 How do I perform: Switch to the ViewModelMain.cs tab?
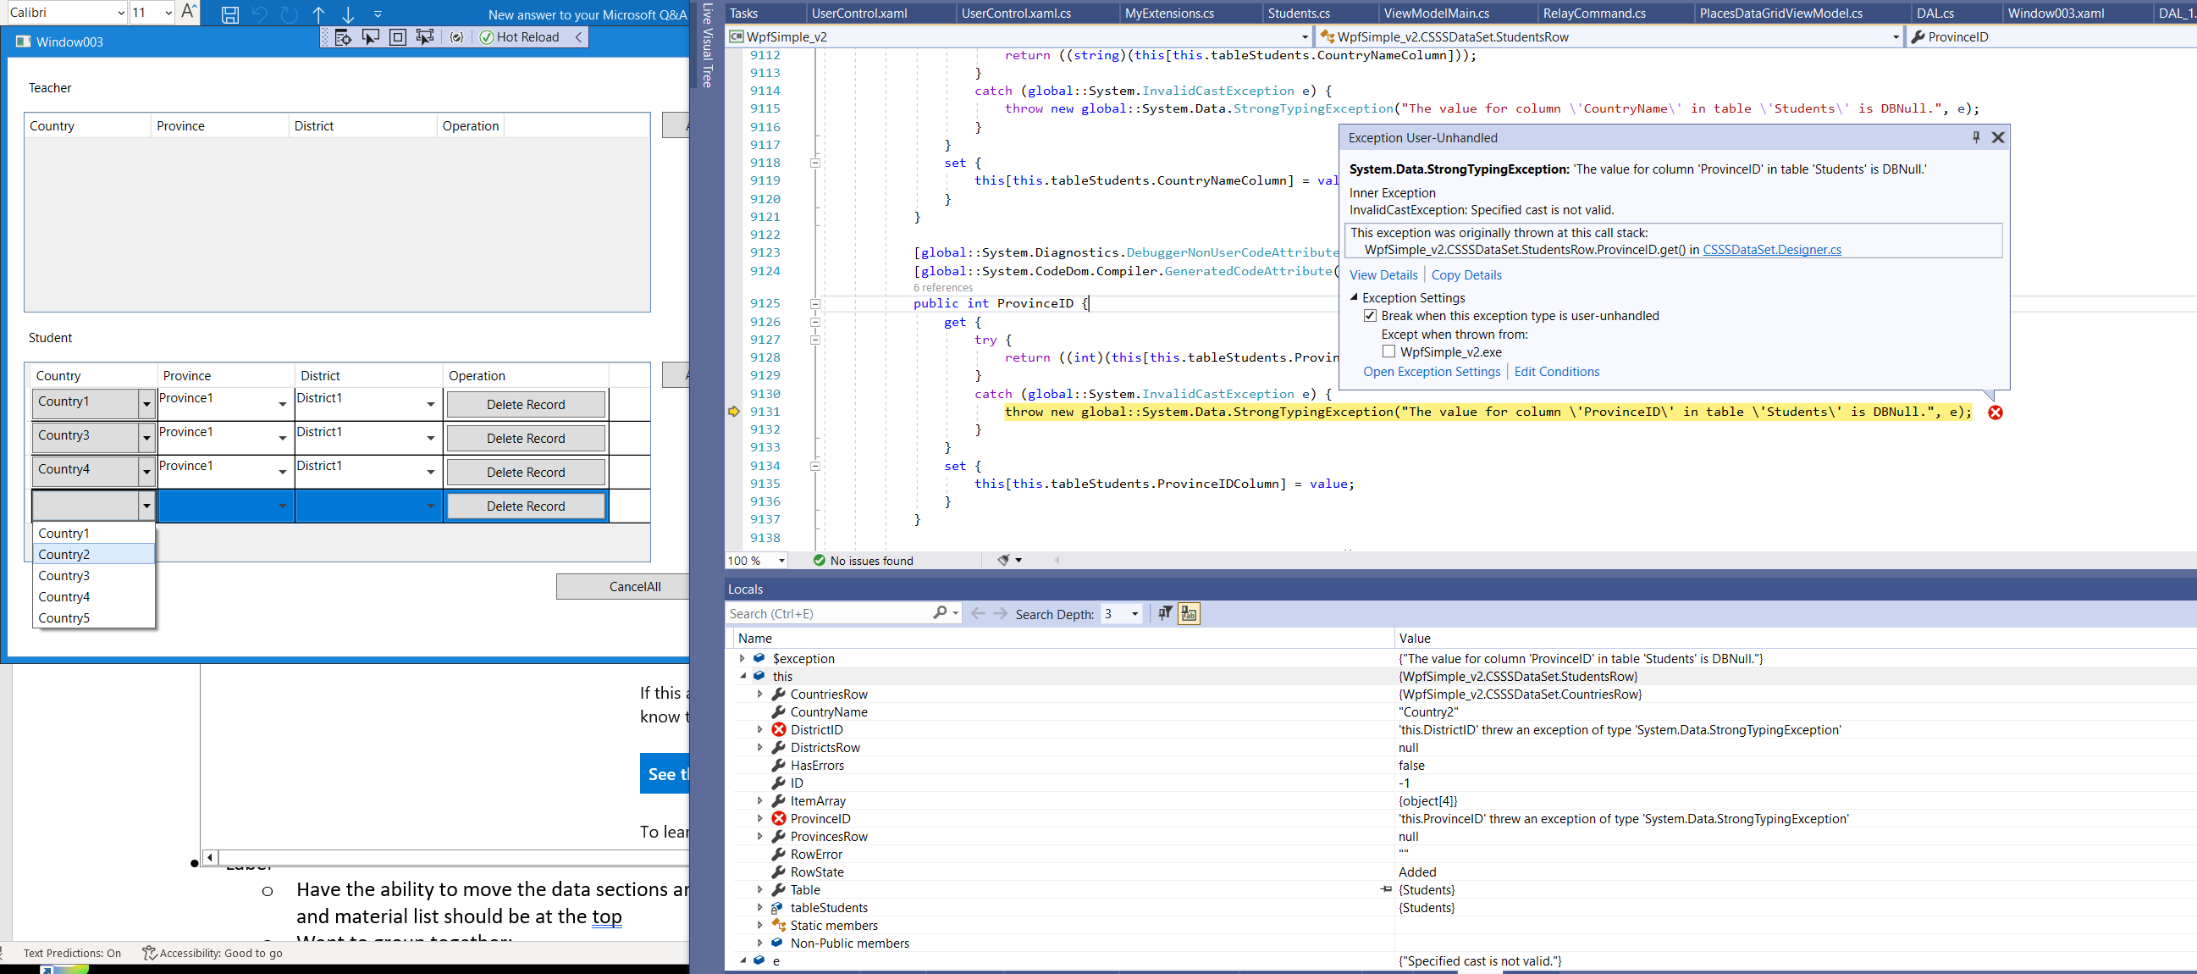click(1436, 13)
